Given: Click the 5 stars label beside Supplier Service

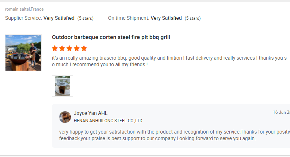Looking at the screenshot, I should pos(85,18).
